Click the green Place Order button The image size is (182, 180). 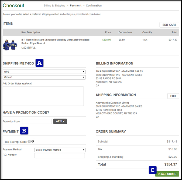coord(167,174)
